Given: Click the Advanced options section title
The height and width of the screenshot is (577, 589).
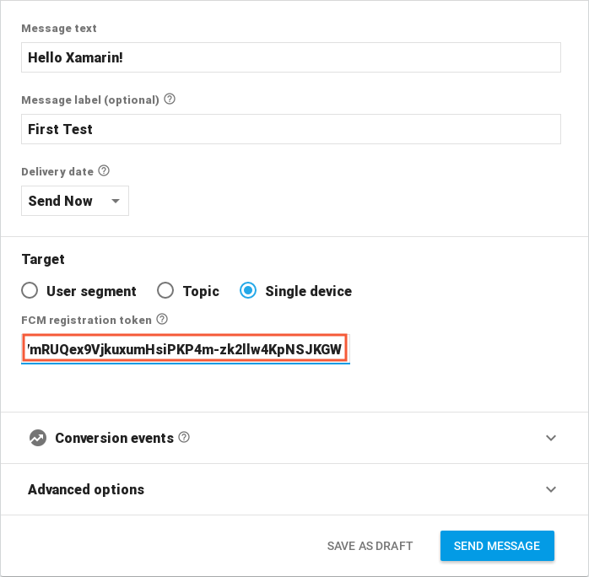Looking at the screenshot, I should coord(86,489).
